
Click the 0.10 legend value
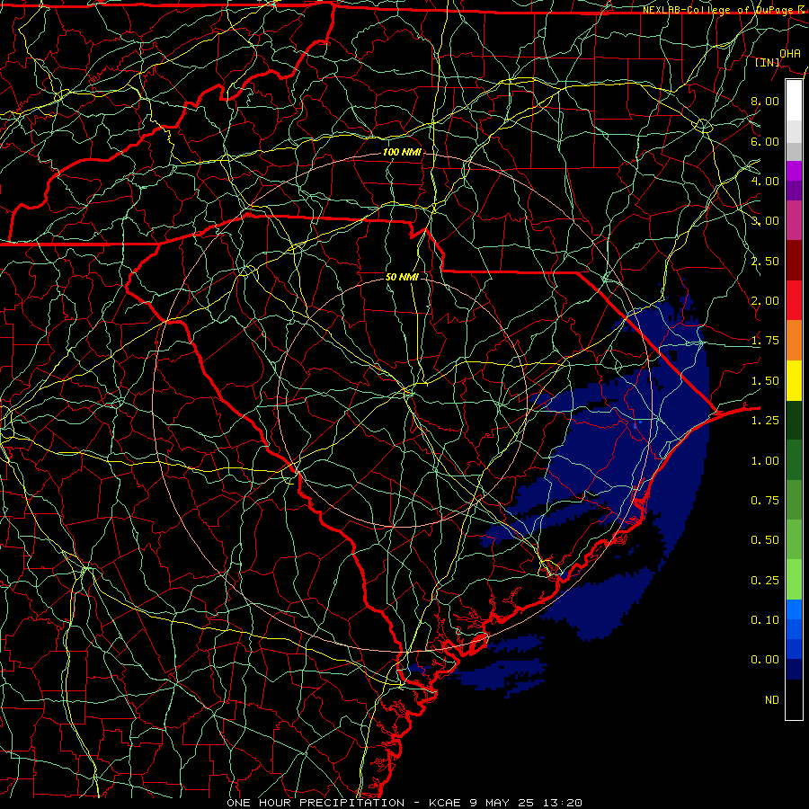pos(765,620)
